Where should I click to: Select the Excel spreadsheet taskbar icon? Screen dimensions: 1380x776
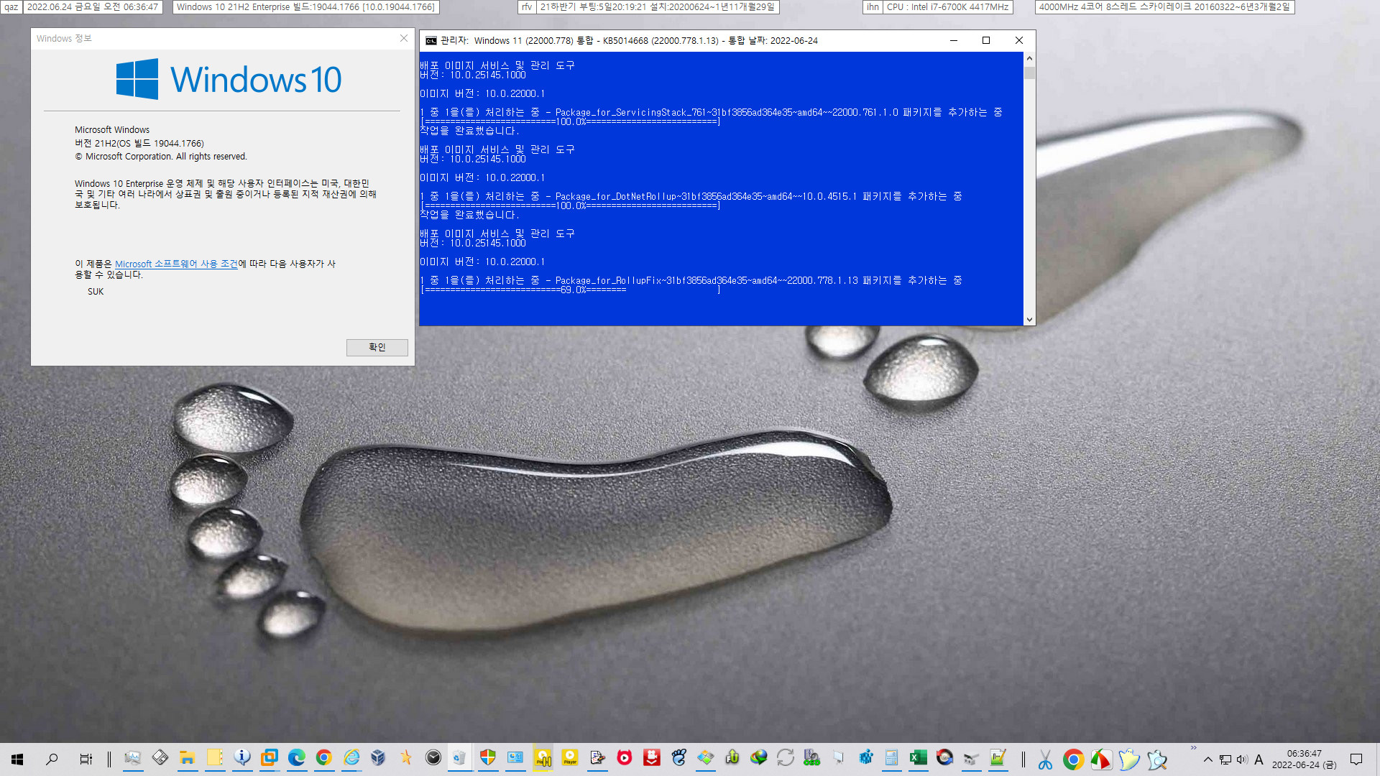(917, 758)
